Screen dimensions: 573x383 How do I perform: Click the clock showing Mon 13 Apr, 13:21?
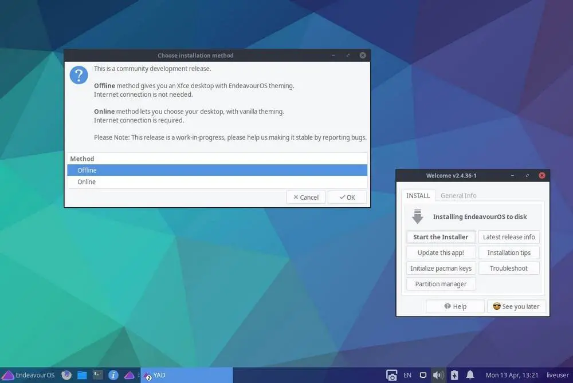coord(512,375)
